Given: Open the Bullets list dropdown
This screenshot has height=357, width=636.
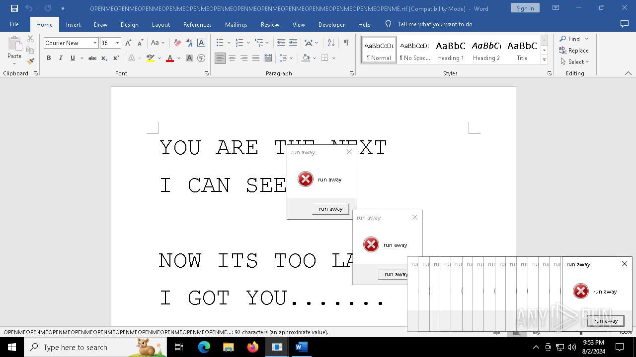Looking at the screenshot, I should [229, 43].
